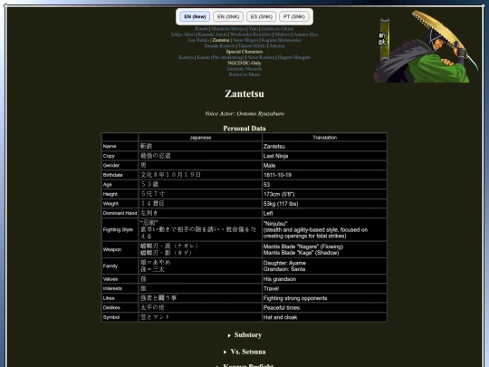Open the Amano Hyo link
Screen dimensions: 489x367
point(306,34)
